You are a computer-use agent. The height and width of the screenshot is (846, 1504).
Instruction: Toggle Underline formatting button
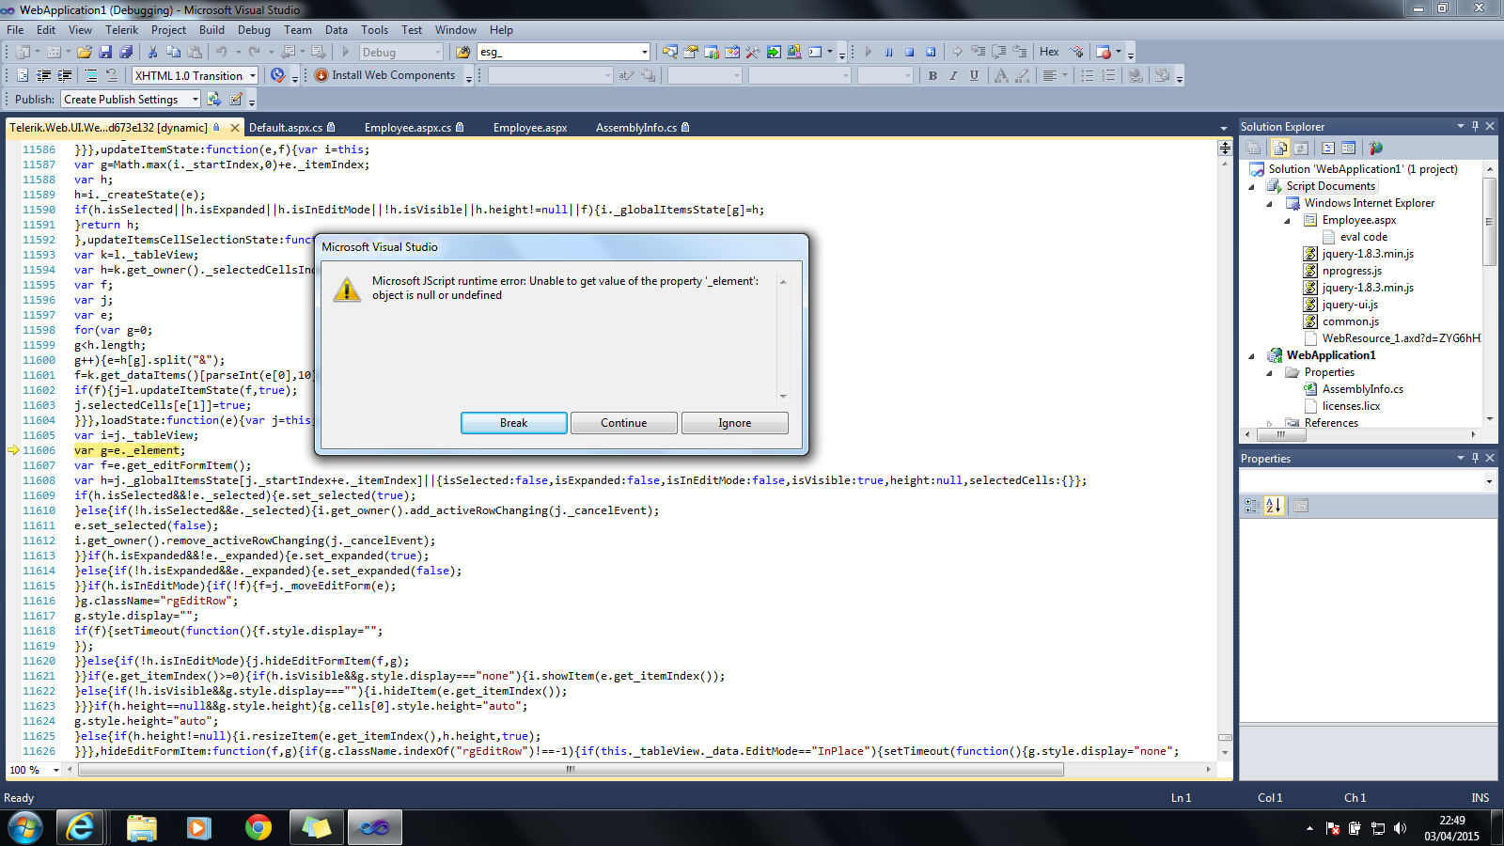click(974, 75)
